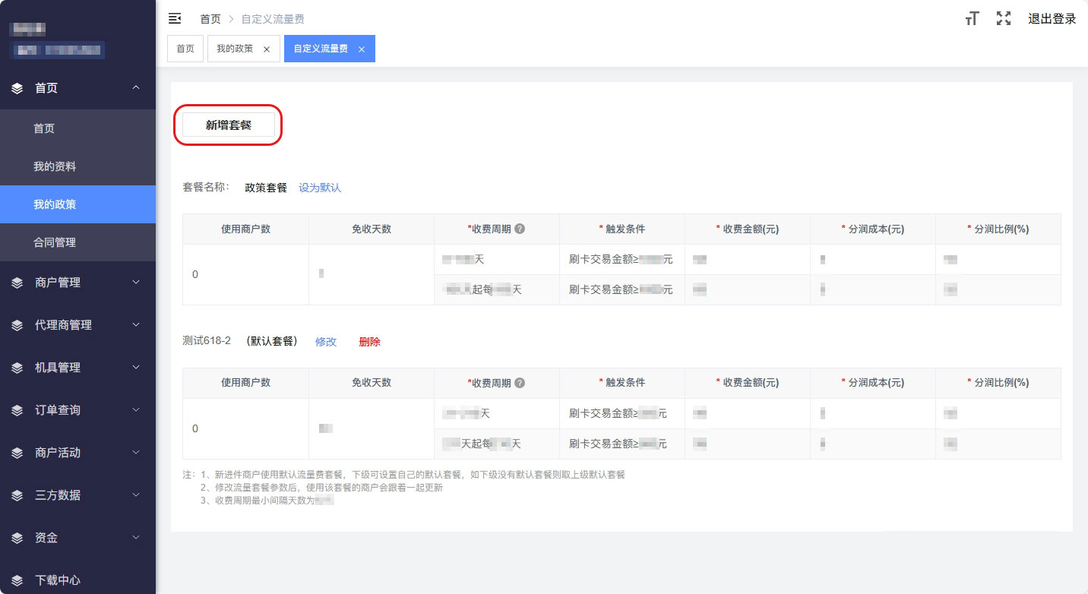Click the help icon beside first 收费周期 header
Image resolution: width=1088 pixels, height=594 pixels.
(x=520, y=229)
